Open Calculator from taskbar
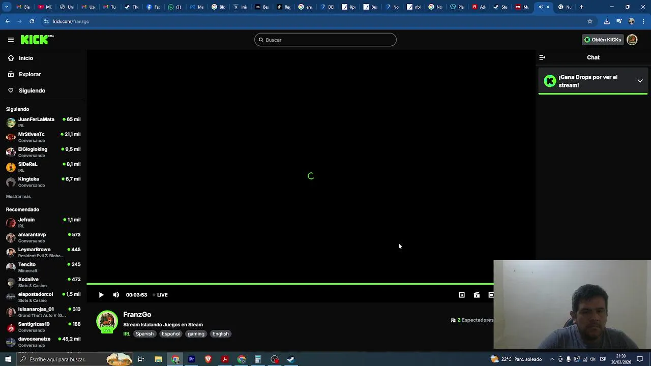This screenshot has height=366, width=651. tap(258, 359)
